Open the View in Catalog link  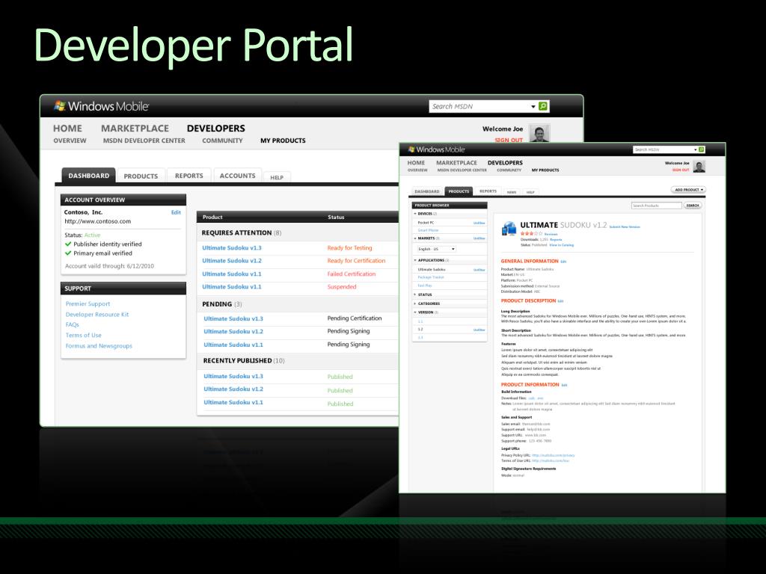click(561, 245)
